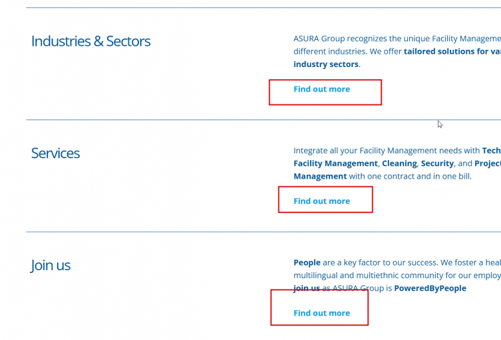Click the bold "PoweredByPeople" text
Viewport: 501px width, 340px height.
click(430, 288)
